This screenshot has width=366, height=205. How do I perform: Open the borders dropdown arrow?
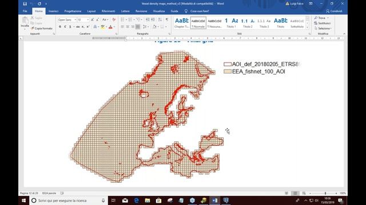[166, 27]
